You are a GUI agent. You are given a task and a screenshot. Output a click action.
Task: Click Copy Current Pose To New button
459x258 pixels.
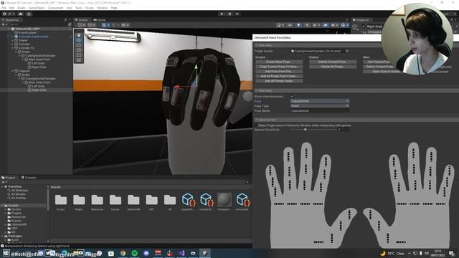(x=279, y=67)
